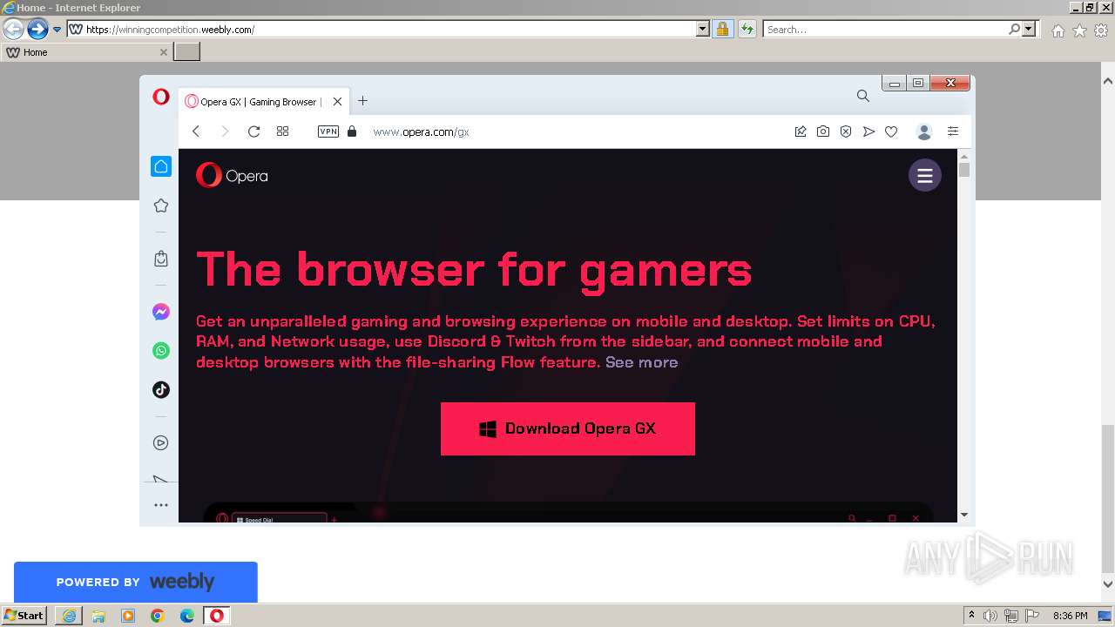Expand the IE recent pages dropdown

[x=57, y=30]
